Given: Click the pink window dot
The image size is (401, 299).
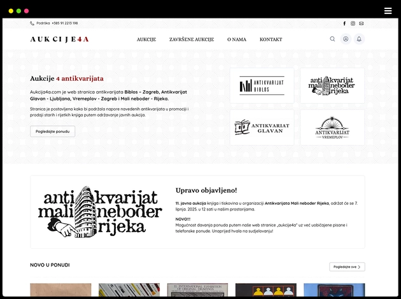Looking at the screenshot, I should pyautogui.click(x=26, y=11).
